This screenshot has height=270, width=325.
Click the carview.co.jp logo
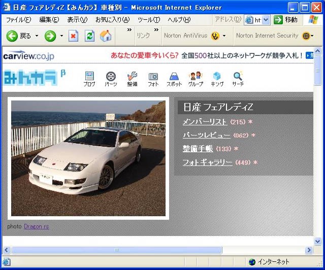point(28,55)
